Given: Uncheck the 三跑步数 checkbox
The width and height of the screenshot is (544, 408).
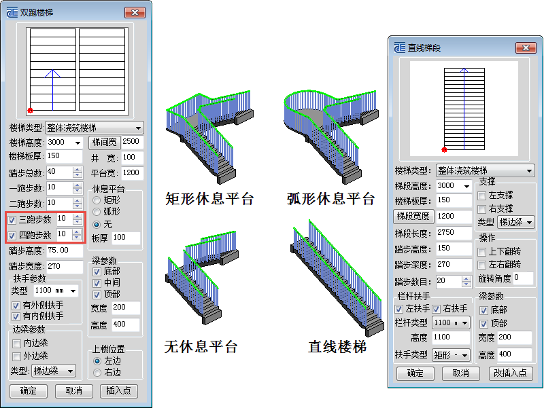Looking at the screenshot, I should [x=12, y=220].
